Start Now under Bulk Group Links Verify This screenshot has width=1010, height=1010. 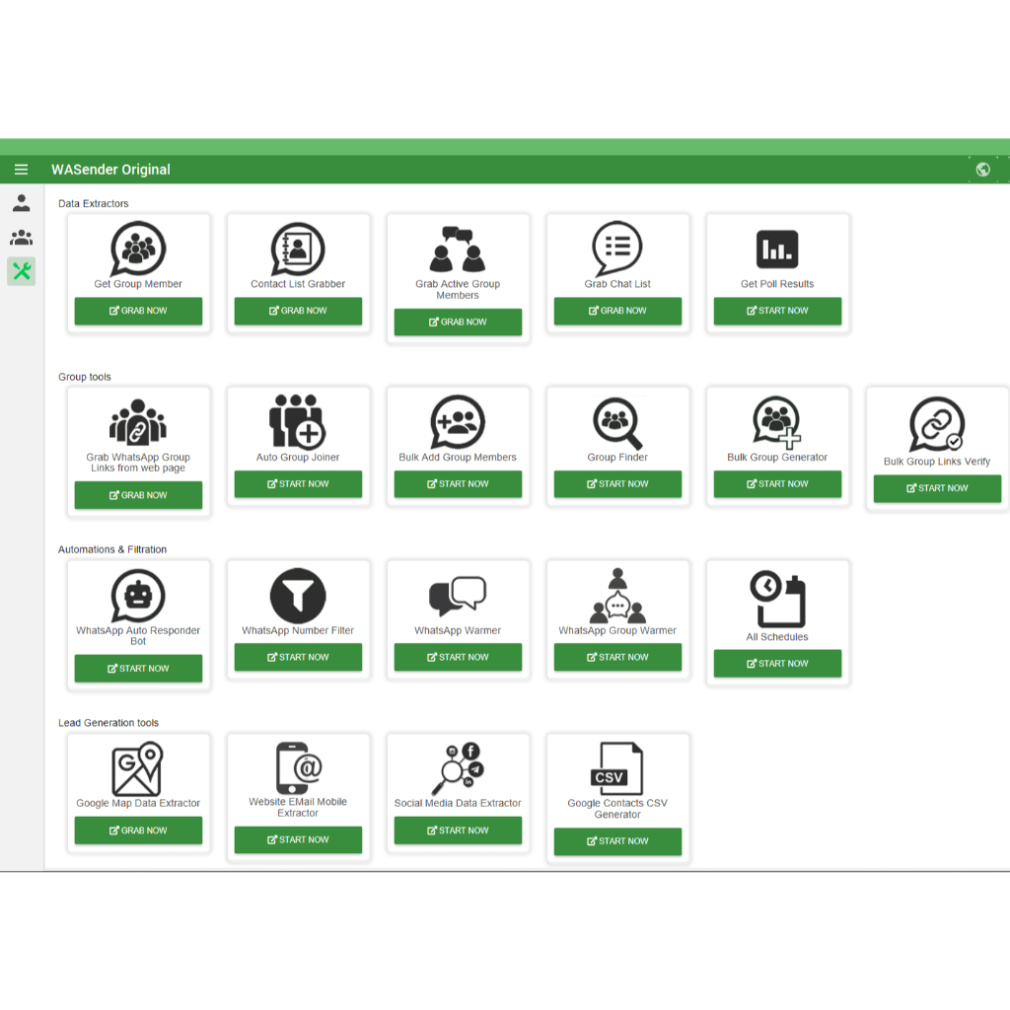937,488
